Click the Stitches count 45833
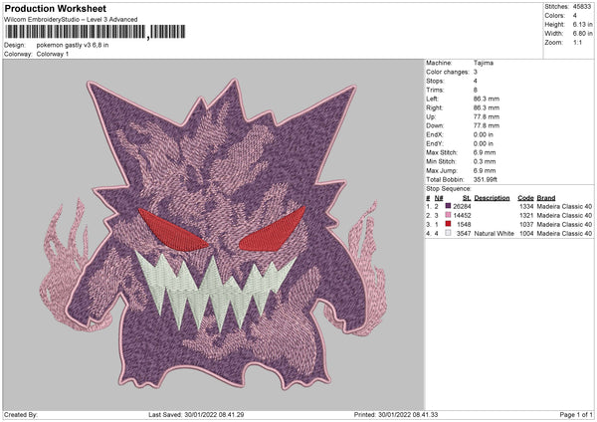597x422 pixels. point(584,6)
